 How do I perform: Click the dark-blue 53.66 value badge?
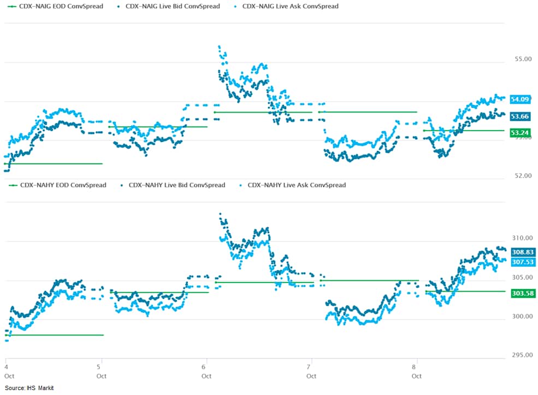tap(519, 116)
